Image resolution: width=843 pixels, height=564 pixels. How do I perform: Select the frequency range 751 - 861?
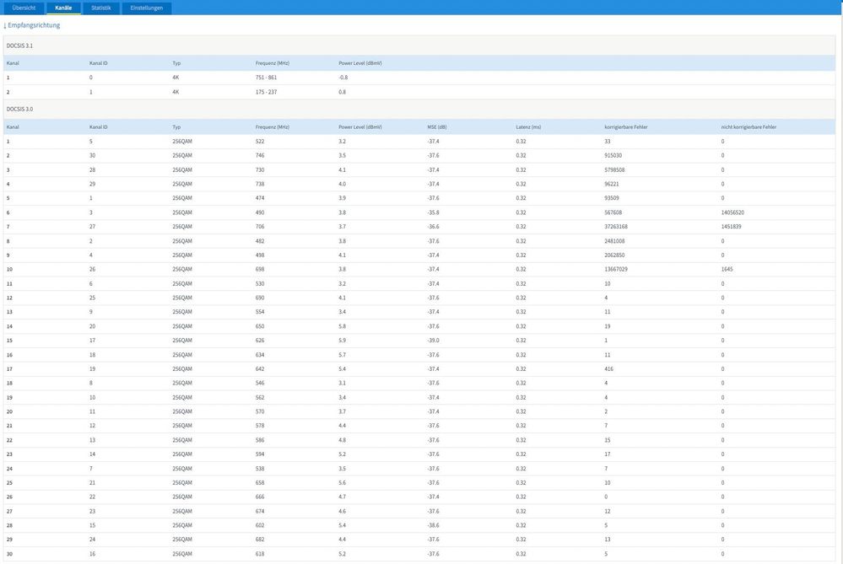tap(266, 78)
